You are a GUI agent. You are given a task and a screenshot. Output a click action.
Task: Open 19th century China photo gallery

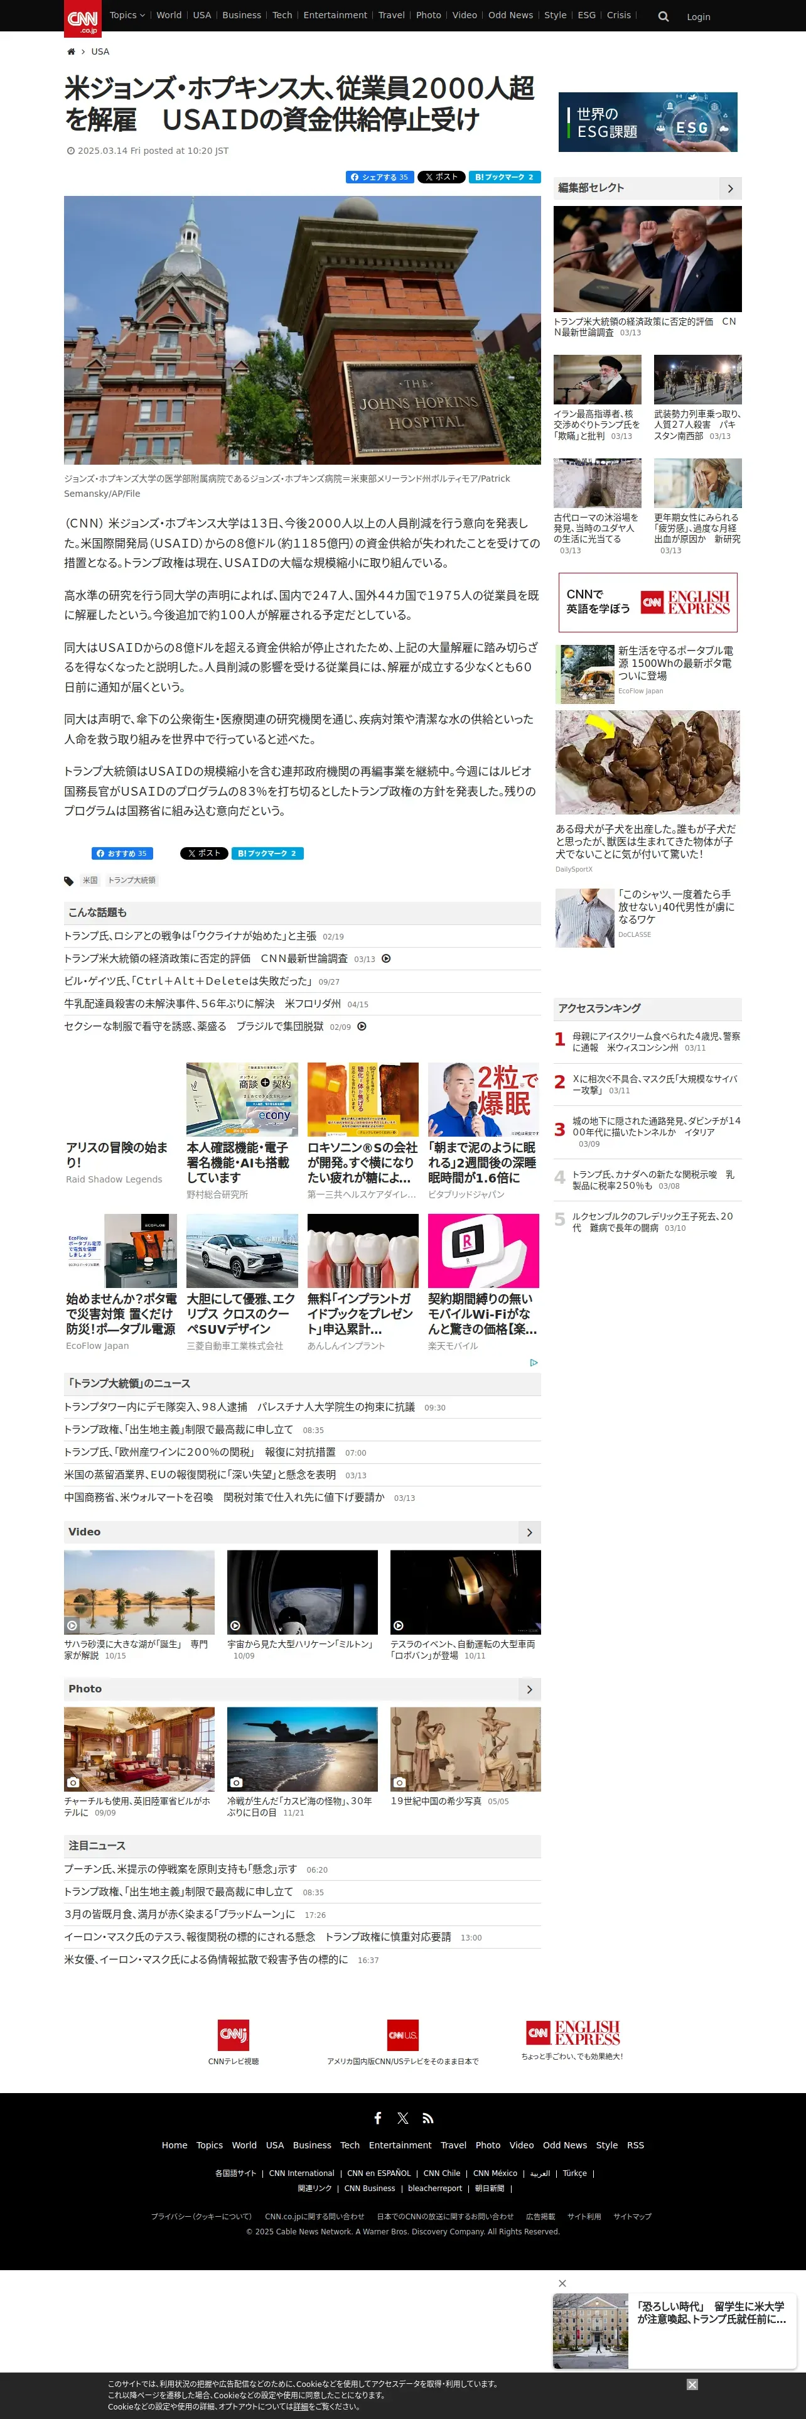(x=465, y=1748)
